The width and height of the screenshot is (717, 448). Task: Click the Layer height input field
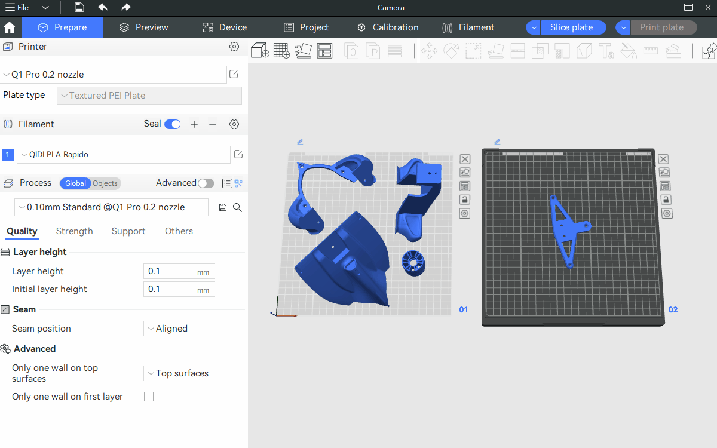(x=171, y=271)
